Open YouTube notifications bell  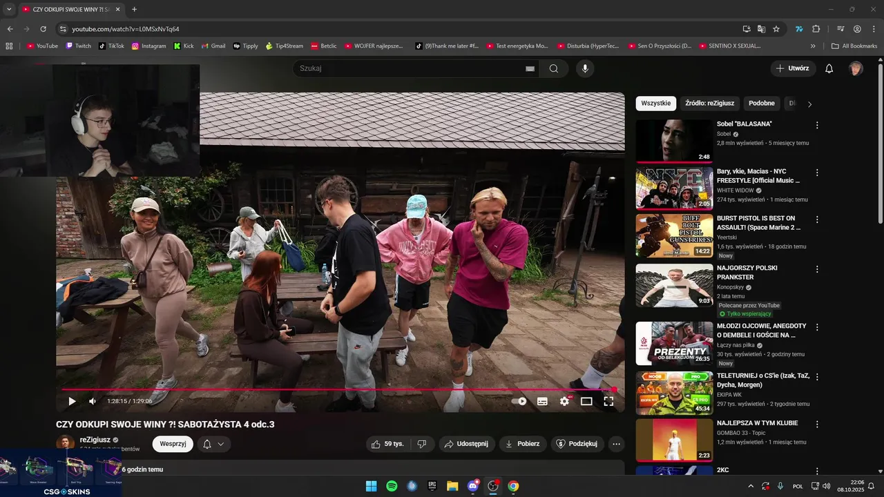829,68
